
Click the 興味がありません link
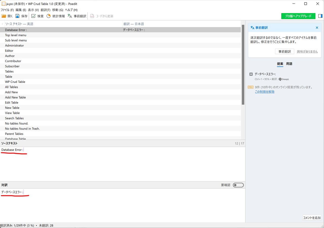click(x=307, y=52)
